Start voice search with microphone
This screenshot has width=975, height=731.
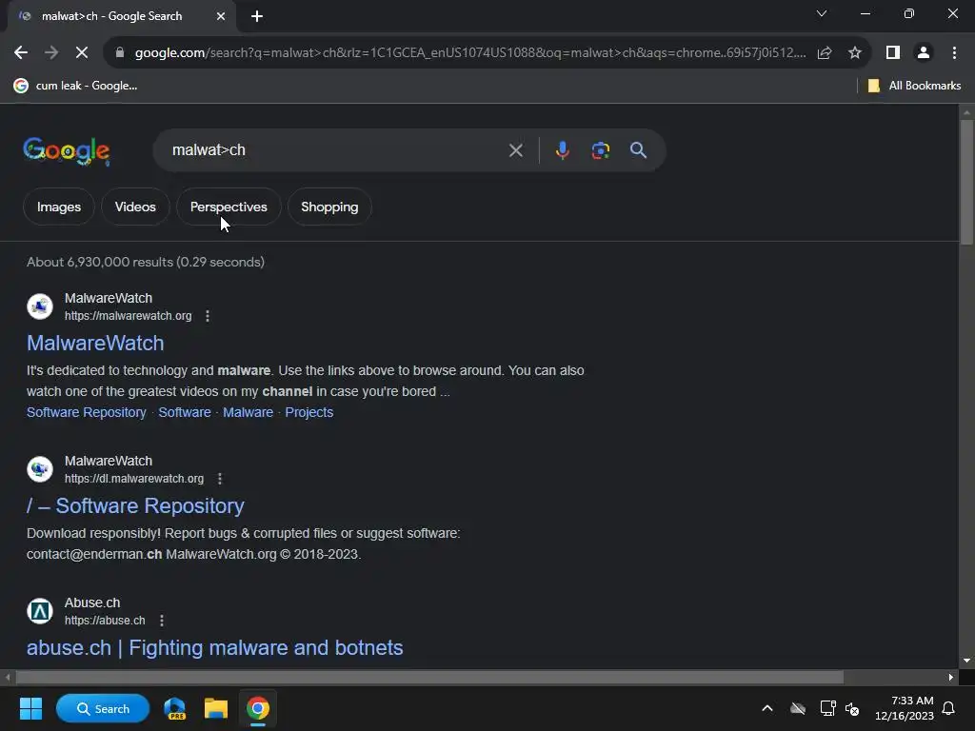(x=562, y=150)
